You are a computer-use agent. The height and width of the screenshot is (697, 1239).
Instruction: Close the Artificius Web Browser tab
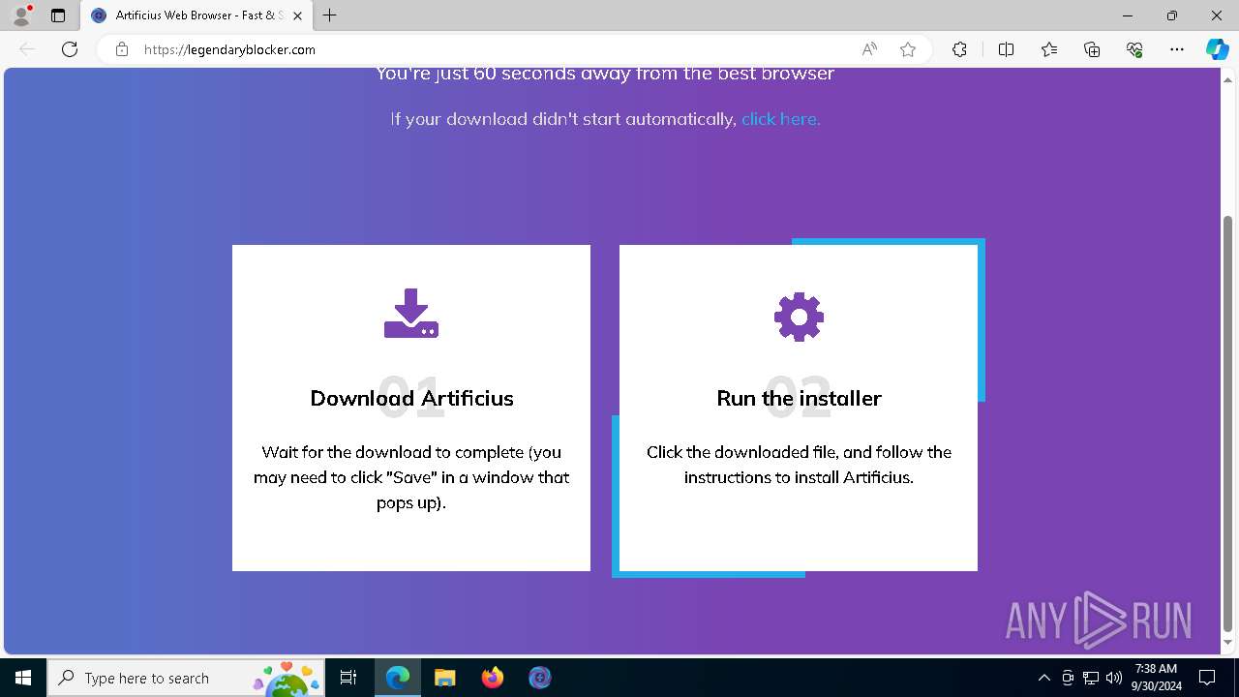[x=297, y=15]
